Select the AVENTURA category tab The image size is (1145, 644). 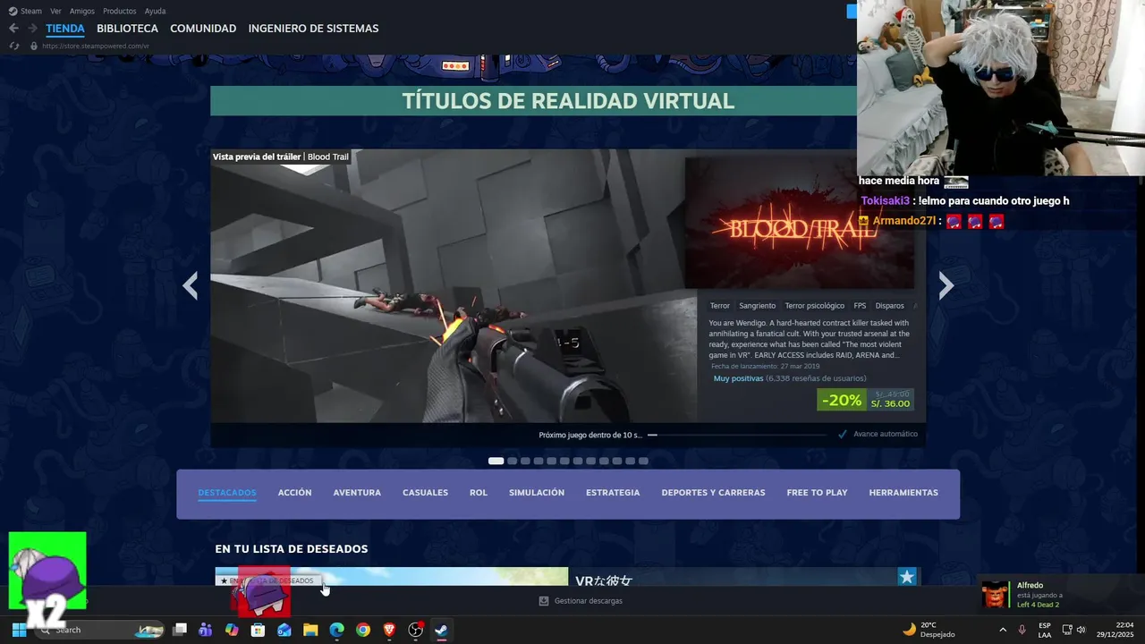(x=357, y=493)
